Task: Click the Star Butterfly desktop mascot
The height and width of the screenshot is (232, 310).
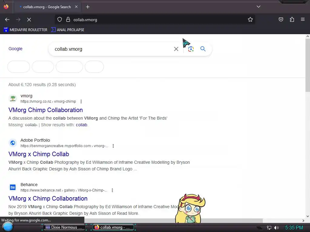Action: 190,208
